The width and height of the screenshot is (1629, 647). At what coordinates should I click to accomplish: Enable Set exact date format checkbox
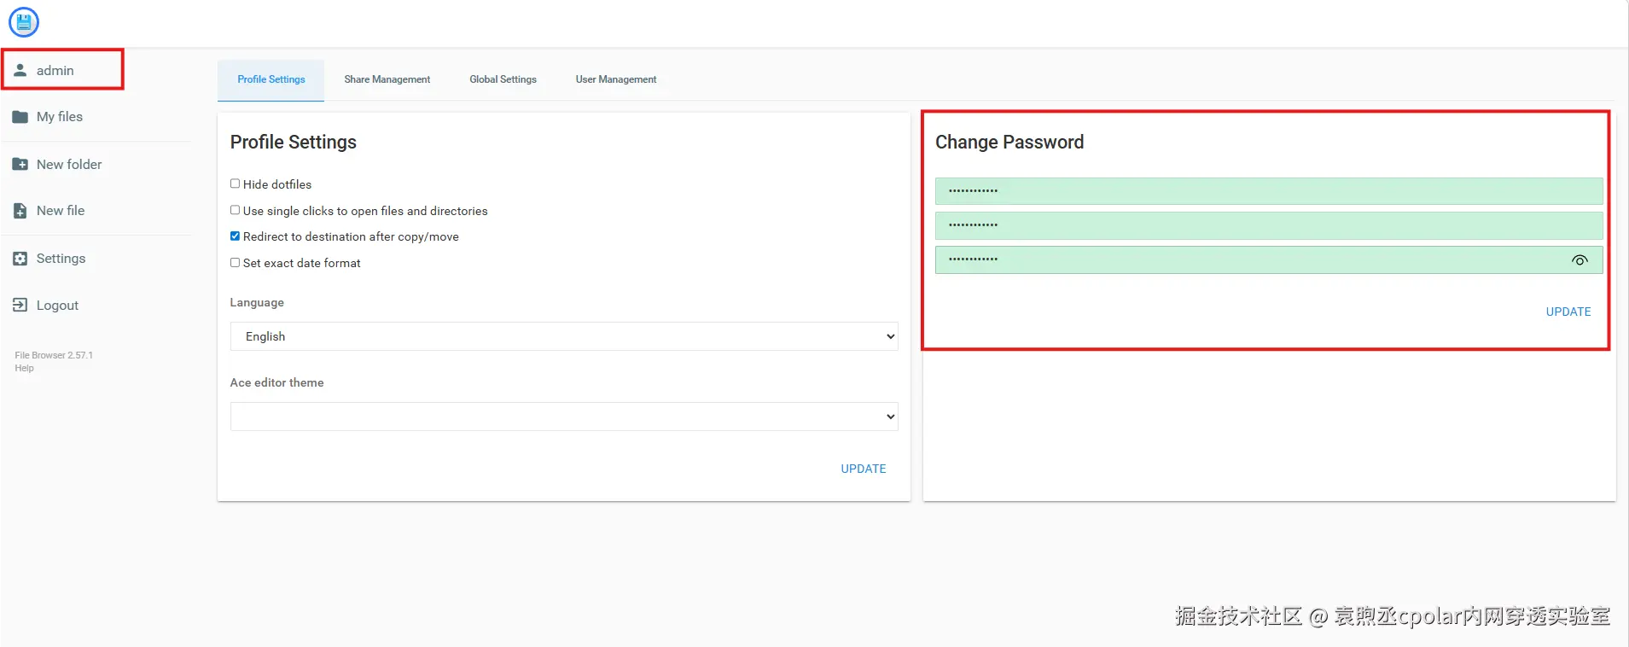236,263
